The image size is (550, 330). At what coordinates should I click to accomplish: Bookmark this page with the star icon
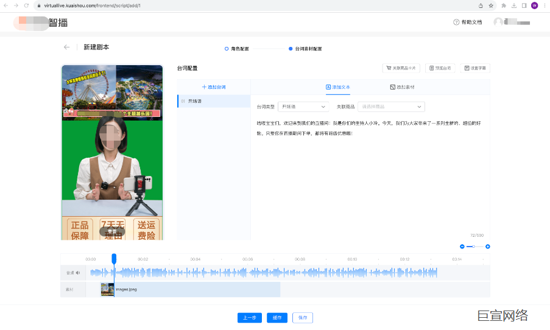pyautogui.click(x=491, y=5)
